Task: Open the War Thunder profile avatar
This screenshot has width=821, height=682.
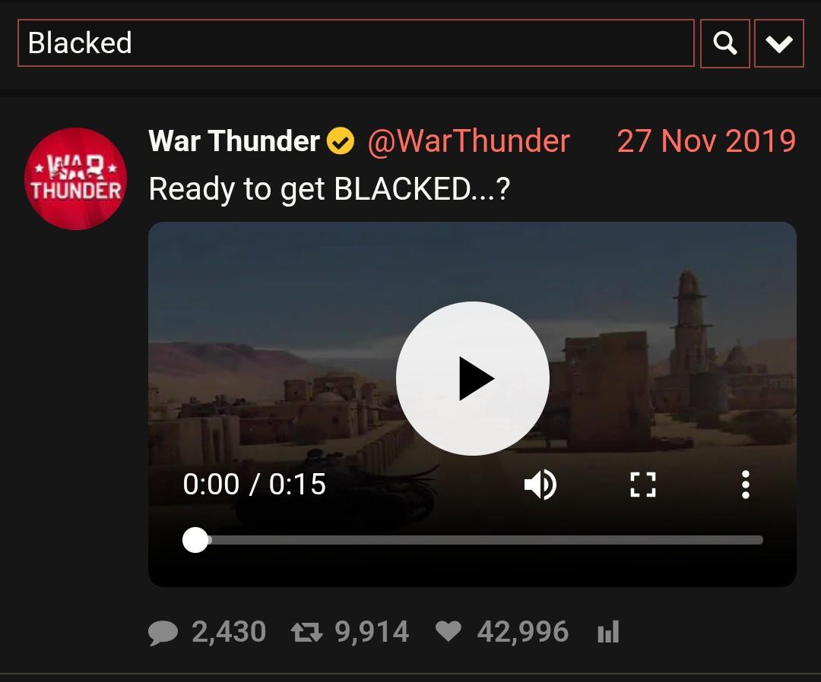Action: pos(75,178)
